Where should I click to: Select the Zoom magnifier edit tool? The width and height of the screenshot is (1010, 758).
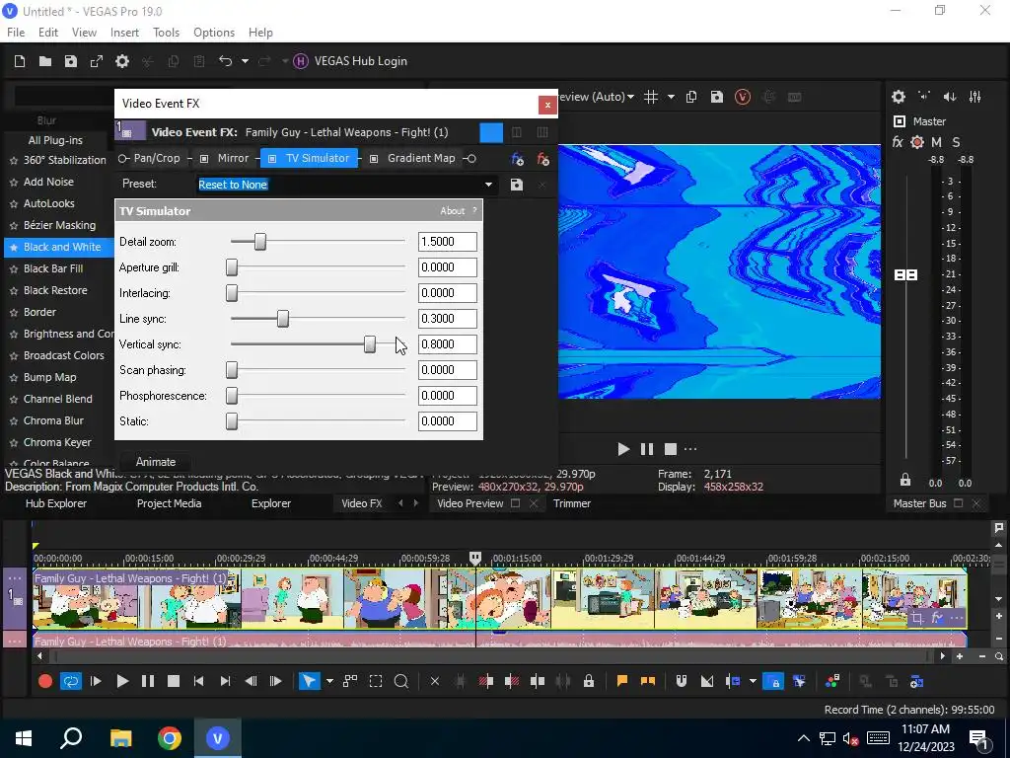[400, 681]
